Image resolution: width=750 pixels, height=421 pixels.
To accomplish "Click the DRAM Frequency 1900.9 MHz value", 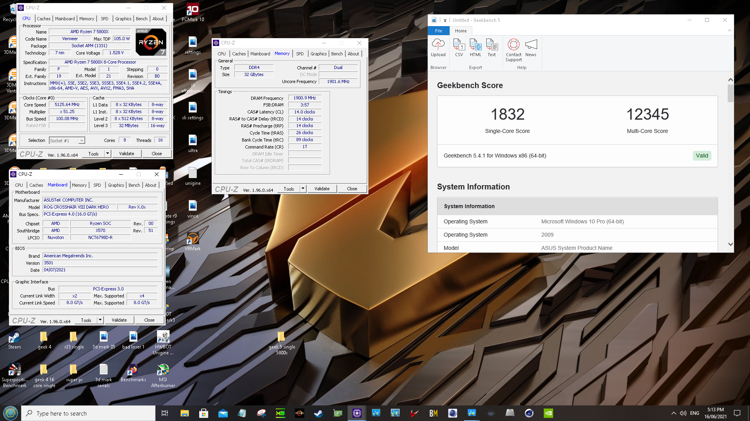I will (x=305, y=98).
